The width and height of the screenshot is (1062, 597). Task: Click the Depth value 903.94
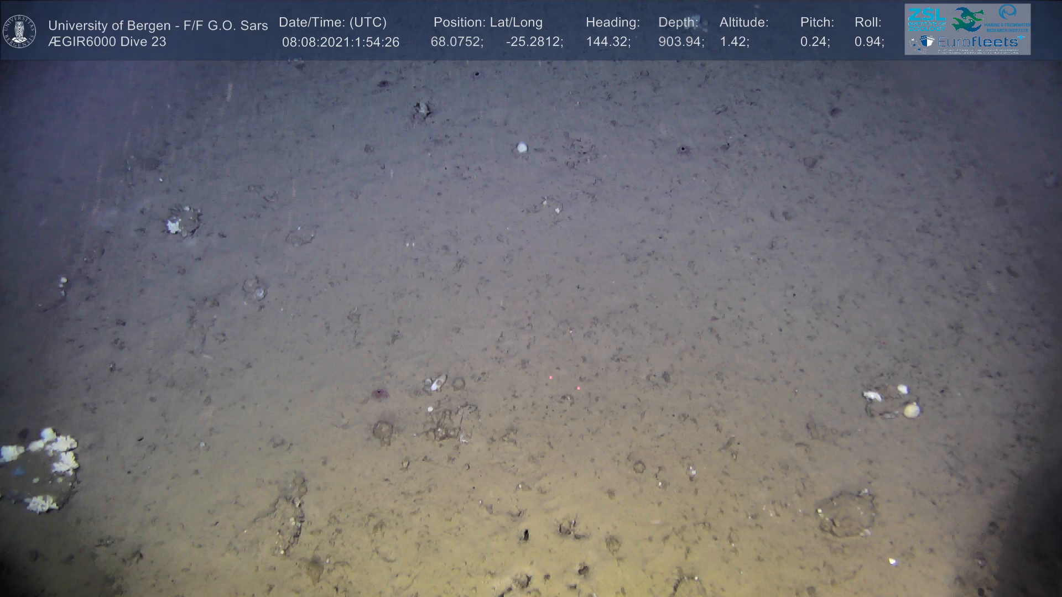coord(680,42)
